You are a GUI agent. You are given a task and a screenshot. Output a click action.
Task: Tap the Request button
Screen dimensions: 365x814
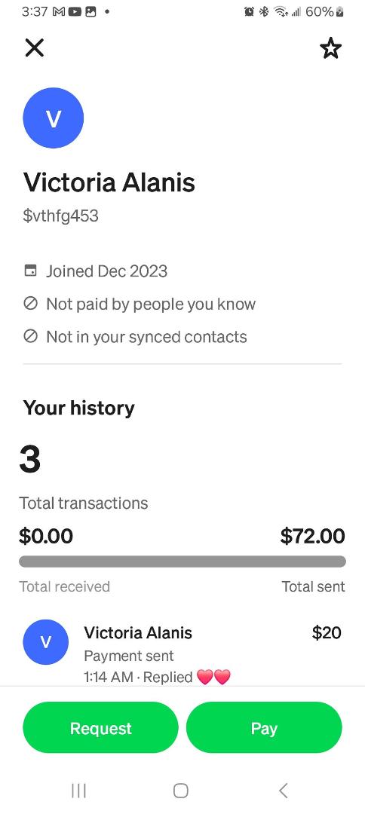pos(101,728)
